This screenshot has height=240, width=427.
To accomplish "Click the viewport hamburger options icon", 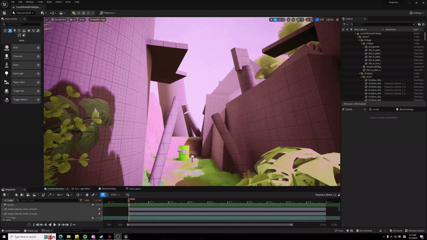I will tap(46, 20).
